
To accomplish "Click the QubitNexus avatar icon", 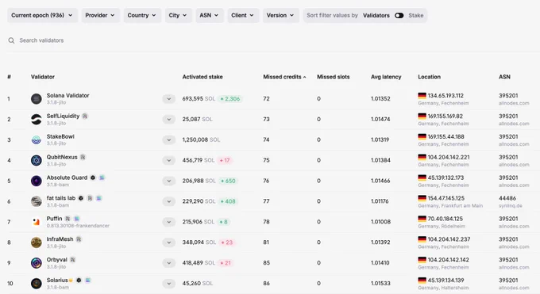I will (x=37, y=160).
